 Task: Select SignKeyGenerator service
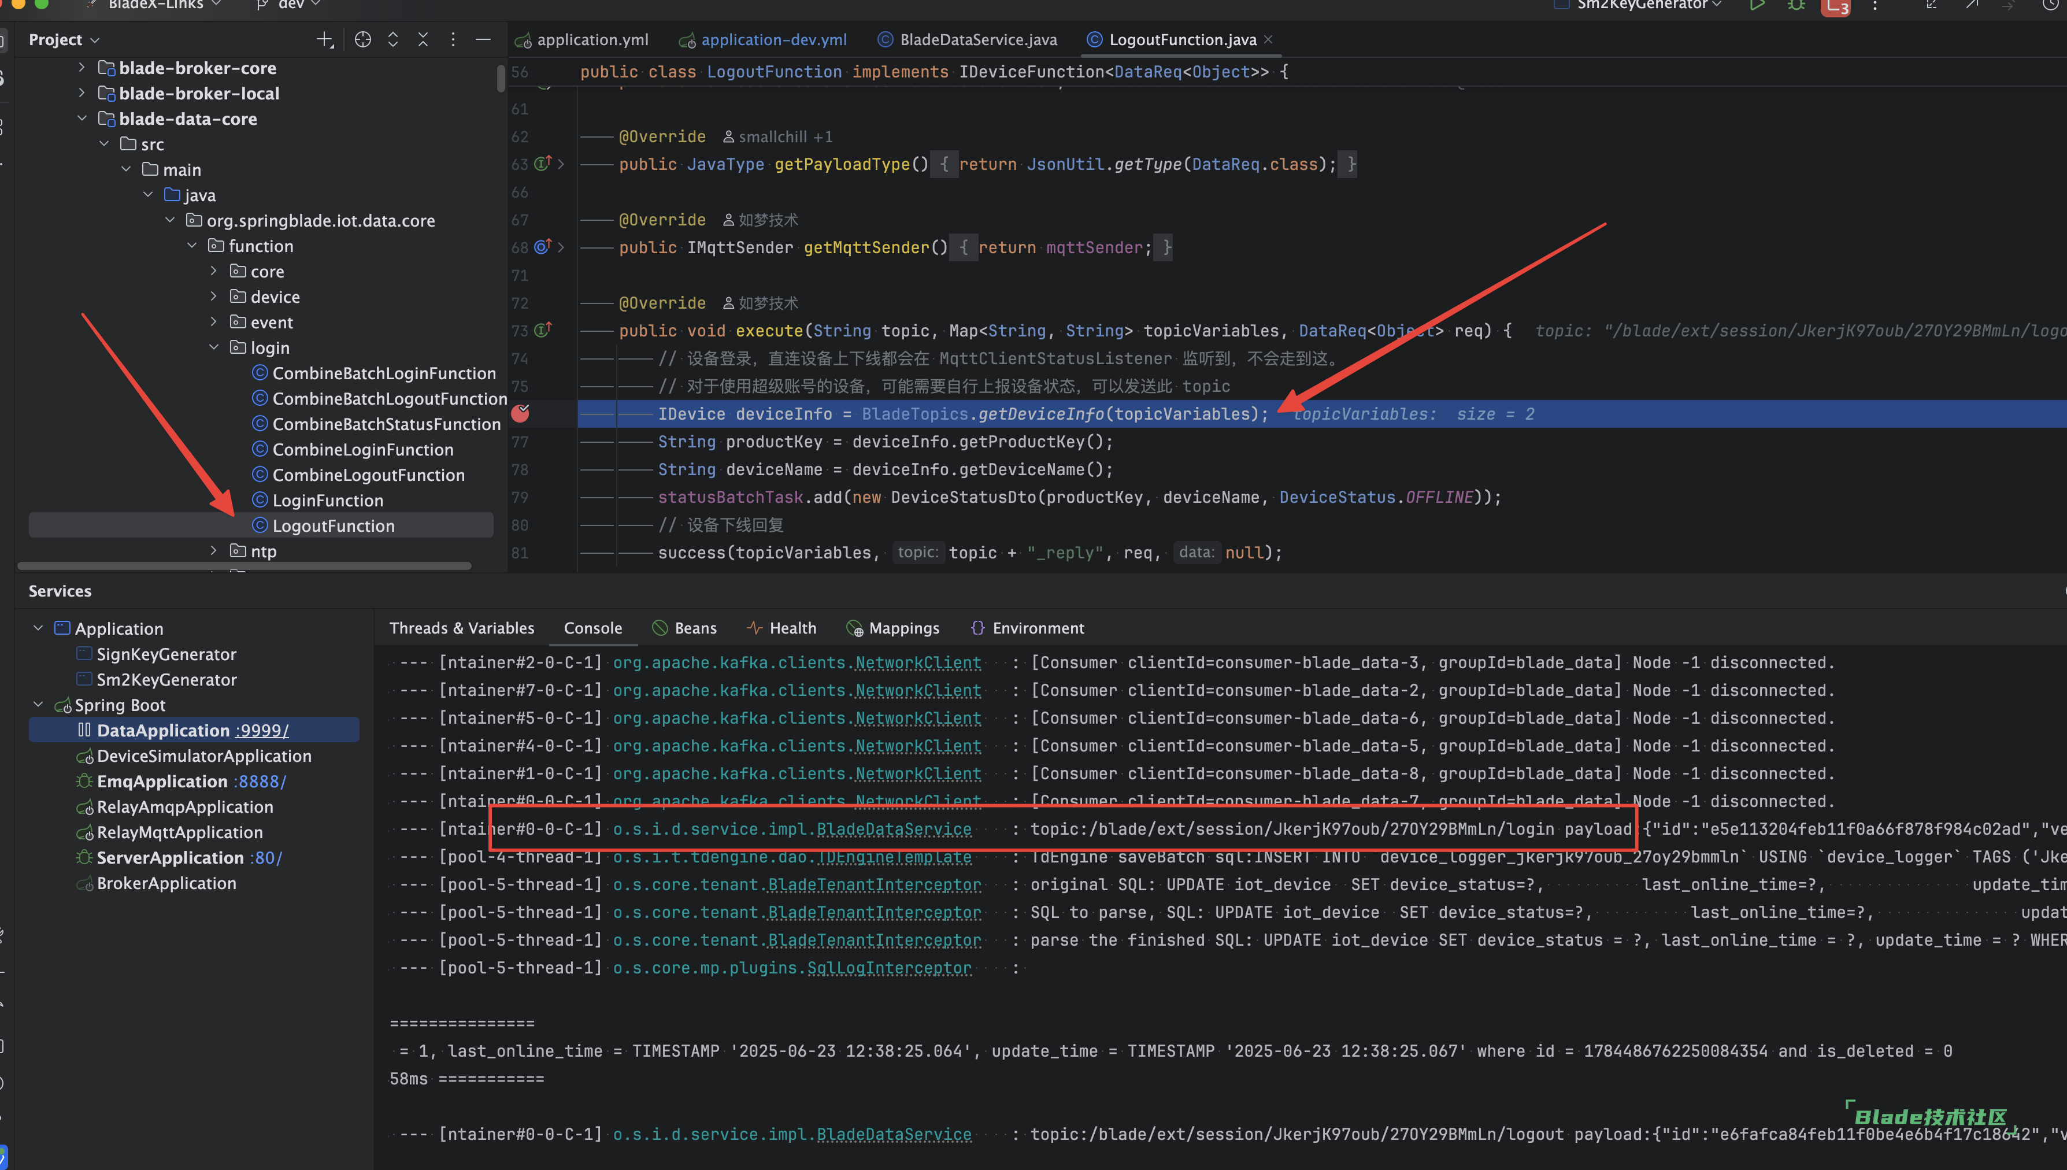[x=157, y=654]
